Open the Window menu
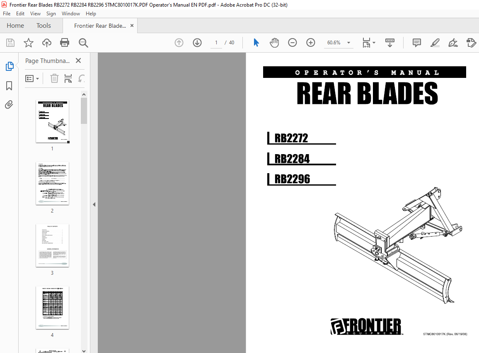479x353 pixels. click(x=70, y=14)
